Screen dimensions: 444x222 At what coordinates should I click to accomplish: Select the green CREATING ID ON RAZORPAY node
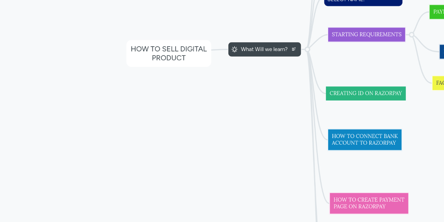point(366,93)
